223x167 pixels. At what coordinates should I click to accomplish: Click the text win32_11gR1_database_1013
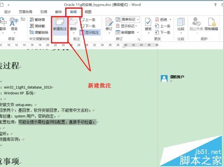pos(28,87)
